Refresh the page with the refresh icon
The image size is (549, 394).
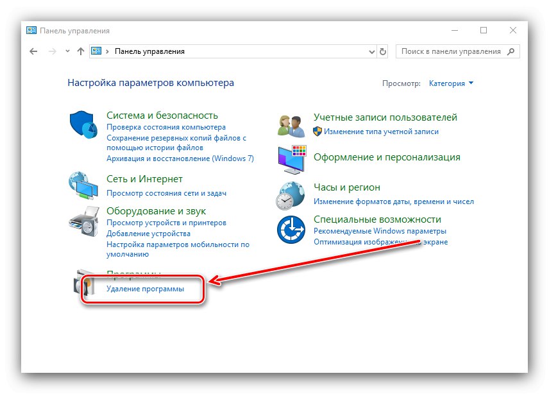tap(383, 51)
